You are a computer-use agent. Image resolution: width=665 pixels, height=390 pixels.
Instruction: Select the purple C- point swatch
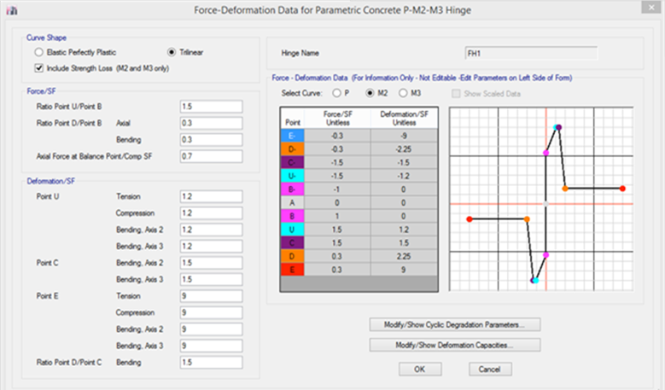(x=292, y=162)
